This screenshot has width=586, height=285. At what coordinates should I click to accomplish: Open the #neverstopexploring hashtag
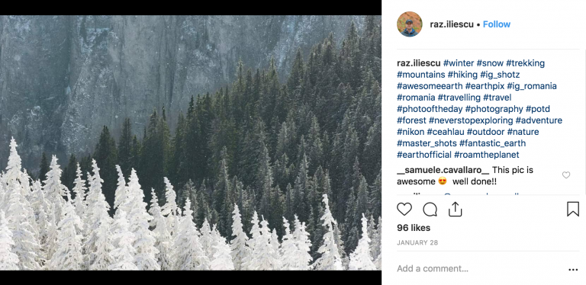[471, 120]
